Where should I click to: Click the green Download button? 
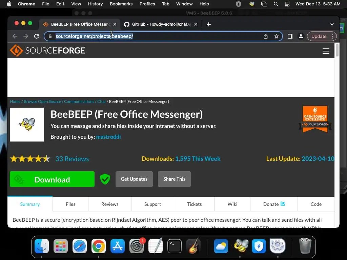[52, 179]
